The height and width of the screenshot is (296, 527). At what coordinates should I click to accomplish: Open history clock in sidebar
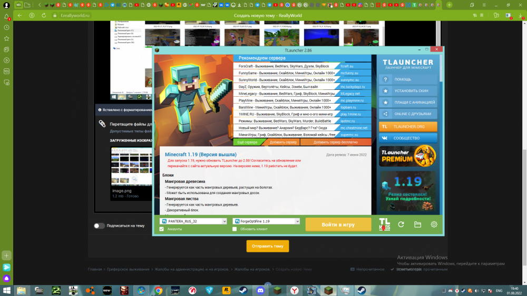(x=6, y=27)
